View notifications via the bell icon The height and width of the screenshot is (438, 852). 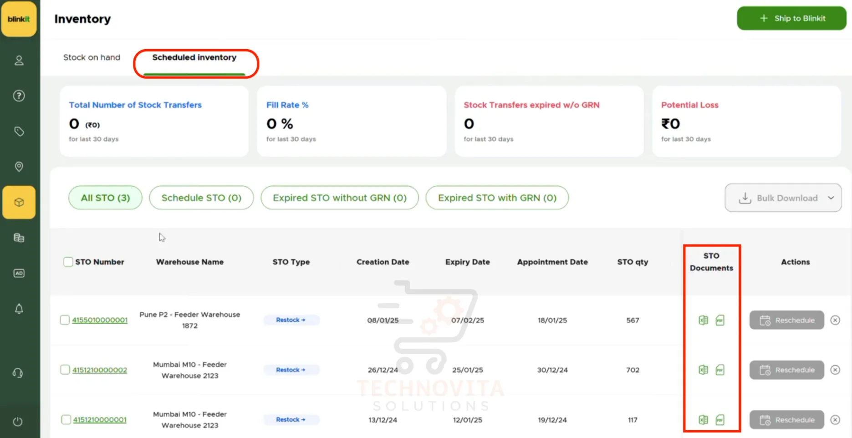point(19,309)
